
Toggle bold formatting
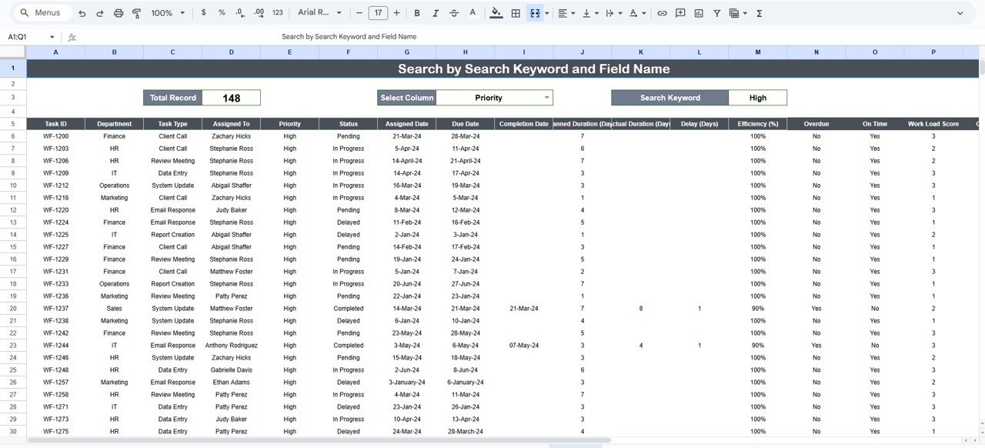416,12
